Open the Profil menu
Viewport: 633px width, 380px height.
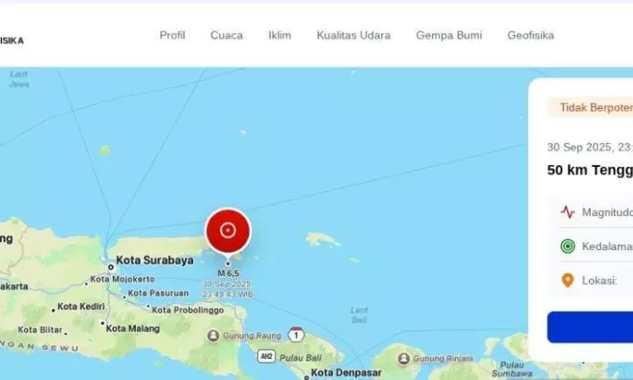point(173,36)
